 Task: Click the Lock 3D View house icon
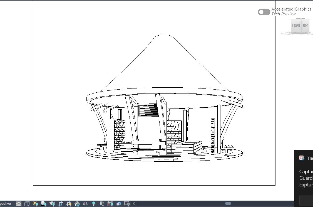coord(77,204)
